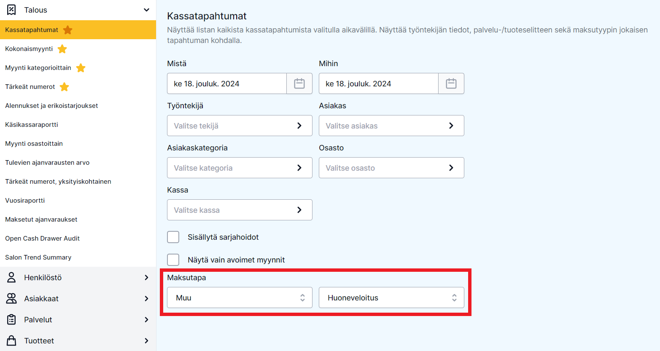
Task: Click the Tuotteet shopping bag icon
Action: pos(12,340)
